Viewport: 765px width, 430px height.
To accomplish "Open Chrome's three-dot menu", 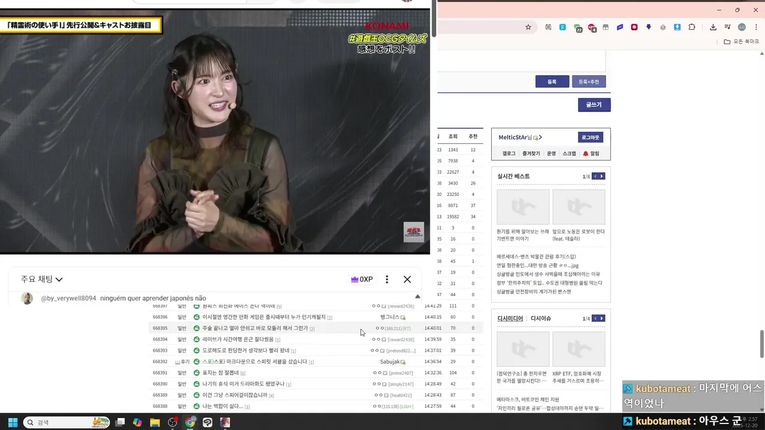I will (x=756, y=27).
